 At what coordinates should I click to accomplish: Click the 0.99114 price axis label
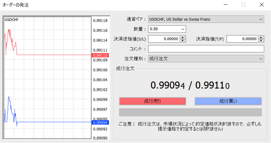tap(100, 41)
